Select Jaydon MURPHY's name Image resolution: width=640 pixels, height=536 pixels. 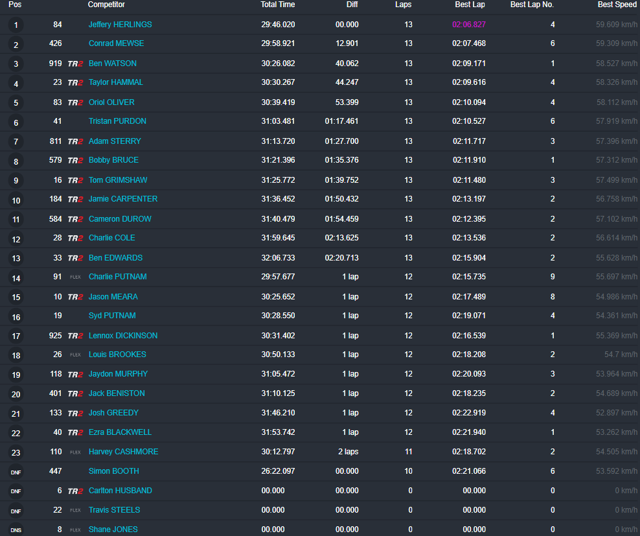tap(118, 374)
